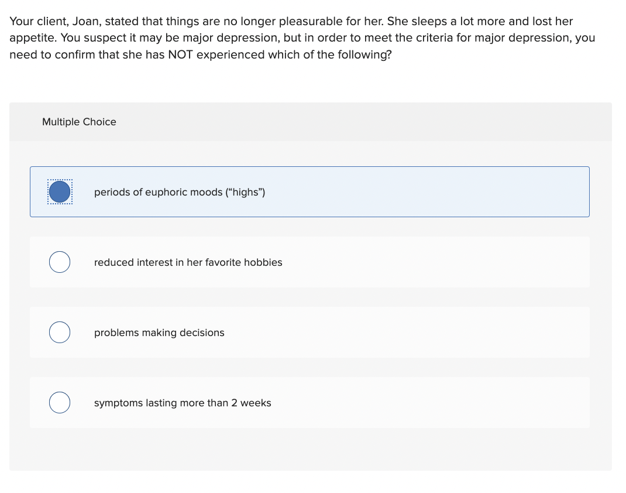Click the phrase "lost her" ending the first line
This screenshot has width=626, height=493.
[553, 22]
